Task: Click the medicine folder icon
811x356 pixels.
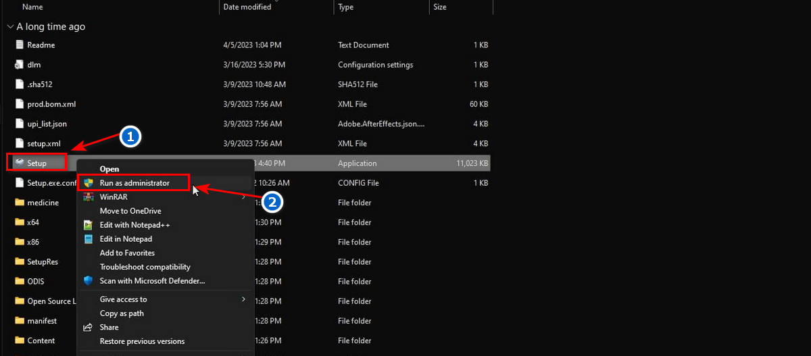Action: coord(19,202)
